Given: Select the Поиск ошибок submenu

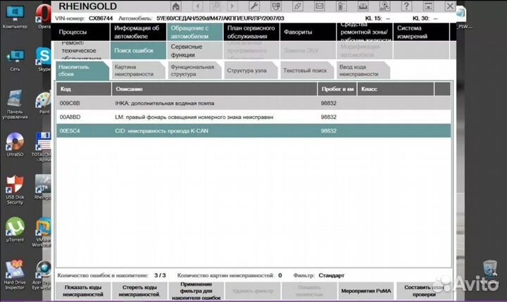Looking at the screenshot, I should point(138,51).
